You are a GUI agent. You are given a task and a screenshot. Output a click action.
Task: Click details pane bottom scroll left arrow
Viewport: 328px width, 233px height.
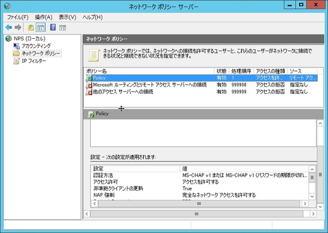pos(87,214)
